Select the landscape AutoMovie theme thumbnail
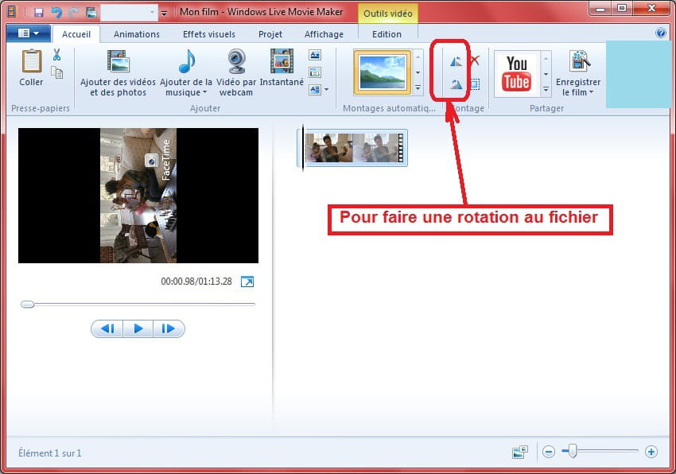The width and height of the screenshot is (676, 474). pos(383,72)
